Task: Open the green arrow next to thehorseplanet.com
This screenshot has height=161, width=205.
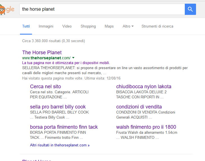Action: pyautogui.click(x=73, y=58)
